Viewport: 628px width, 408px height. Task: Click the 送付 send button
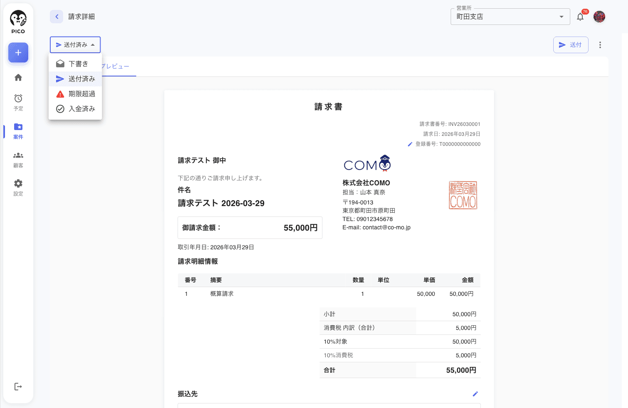[571, 45]
